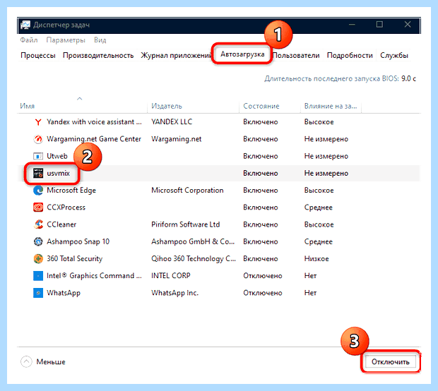Select the Автозагрузка tab
This screenshot has width=438, height=391.
(242, 54)
